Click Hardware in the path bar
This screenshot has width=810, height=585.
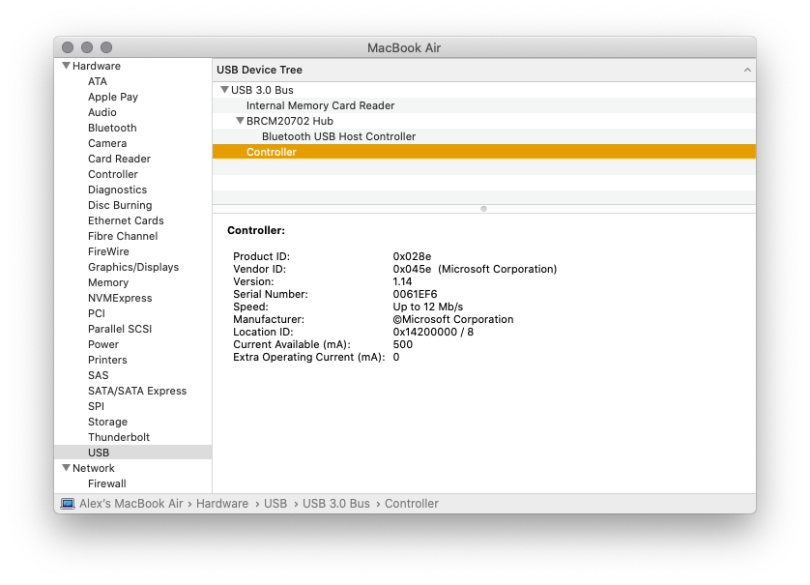pos(222,504)
